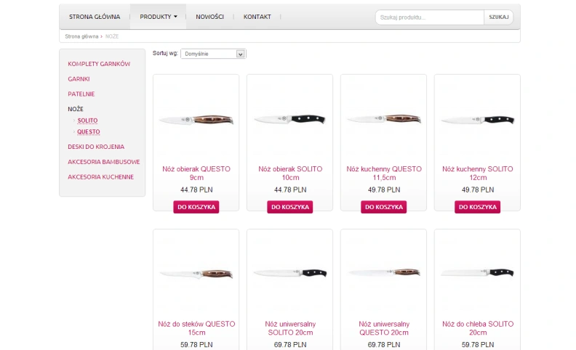Go to STRONA GŁÓWNA in navigation
Screen dimensions: 576x350
click(95, 17)
